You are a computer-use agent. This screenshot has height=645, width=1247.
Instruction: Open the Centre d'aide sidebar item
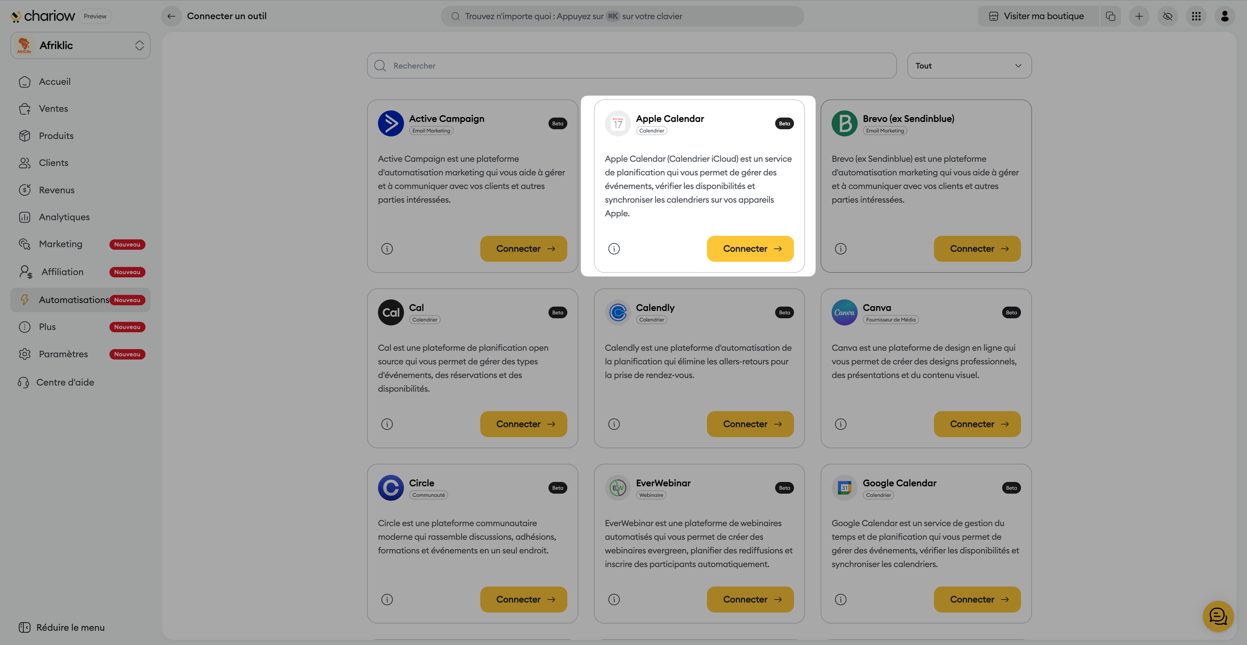(x=65, y=382)
